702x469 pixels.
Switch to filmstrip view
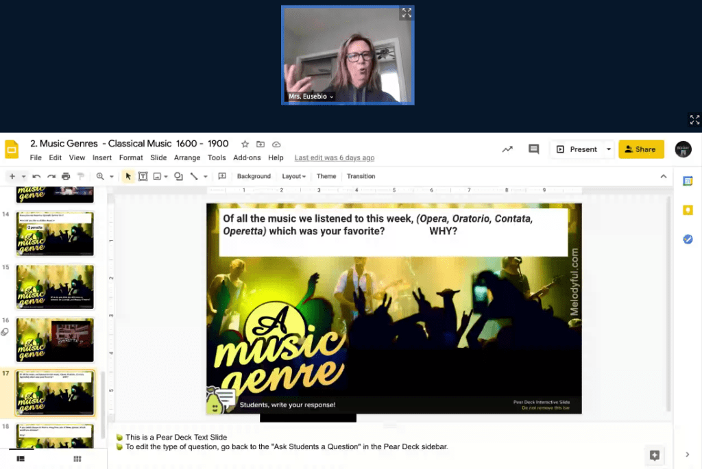[21, 459]
